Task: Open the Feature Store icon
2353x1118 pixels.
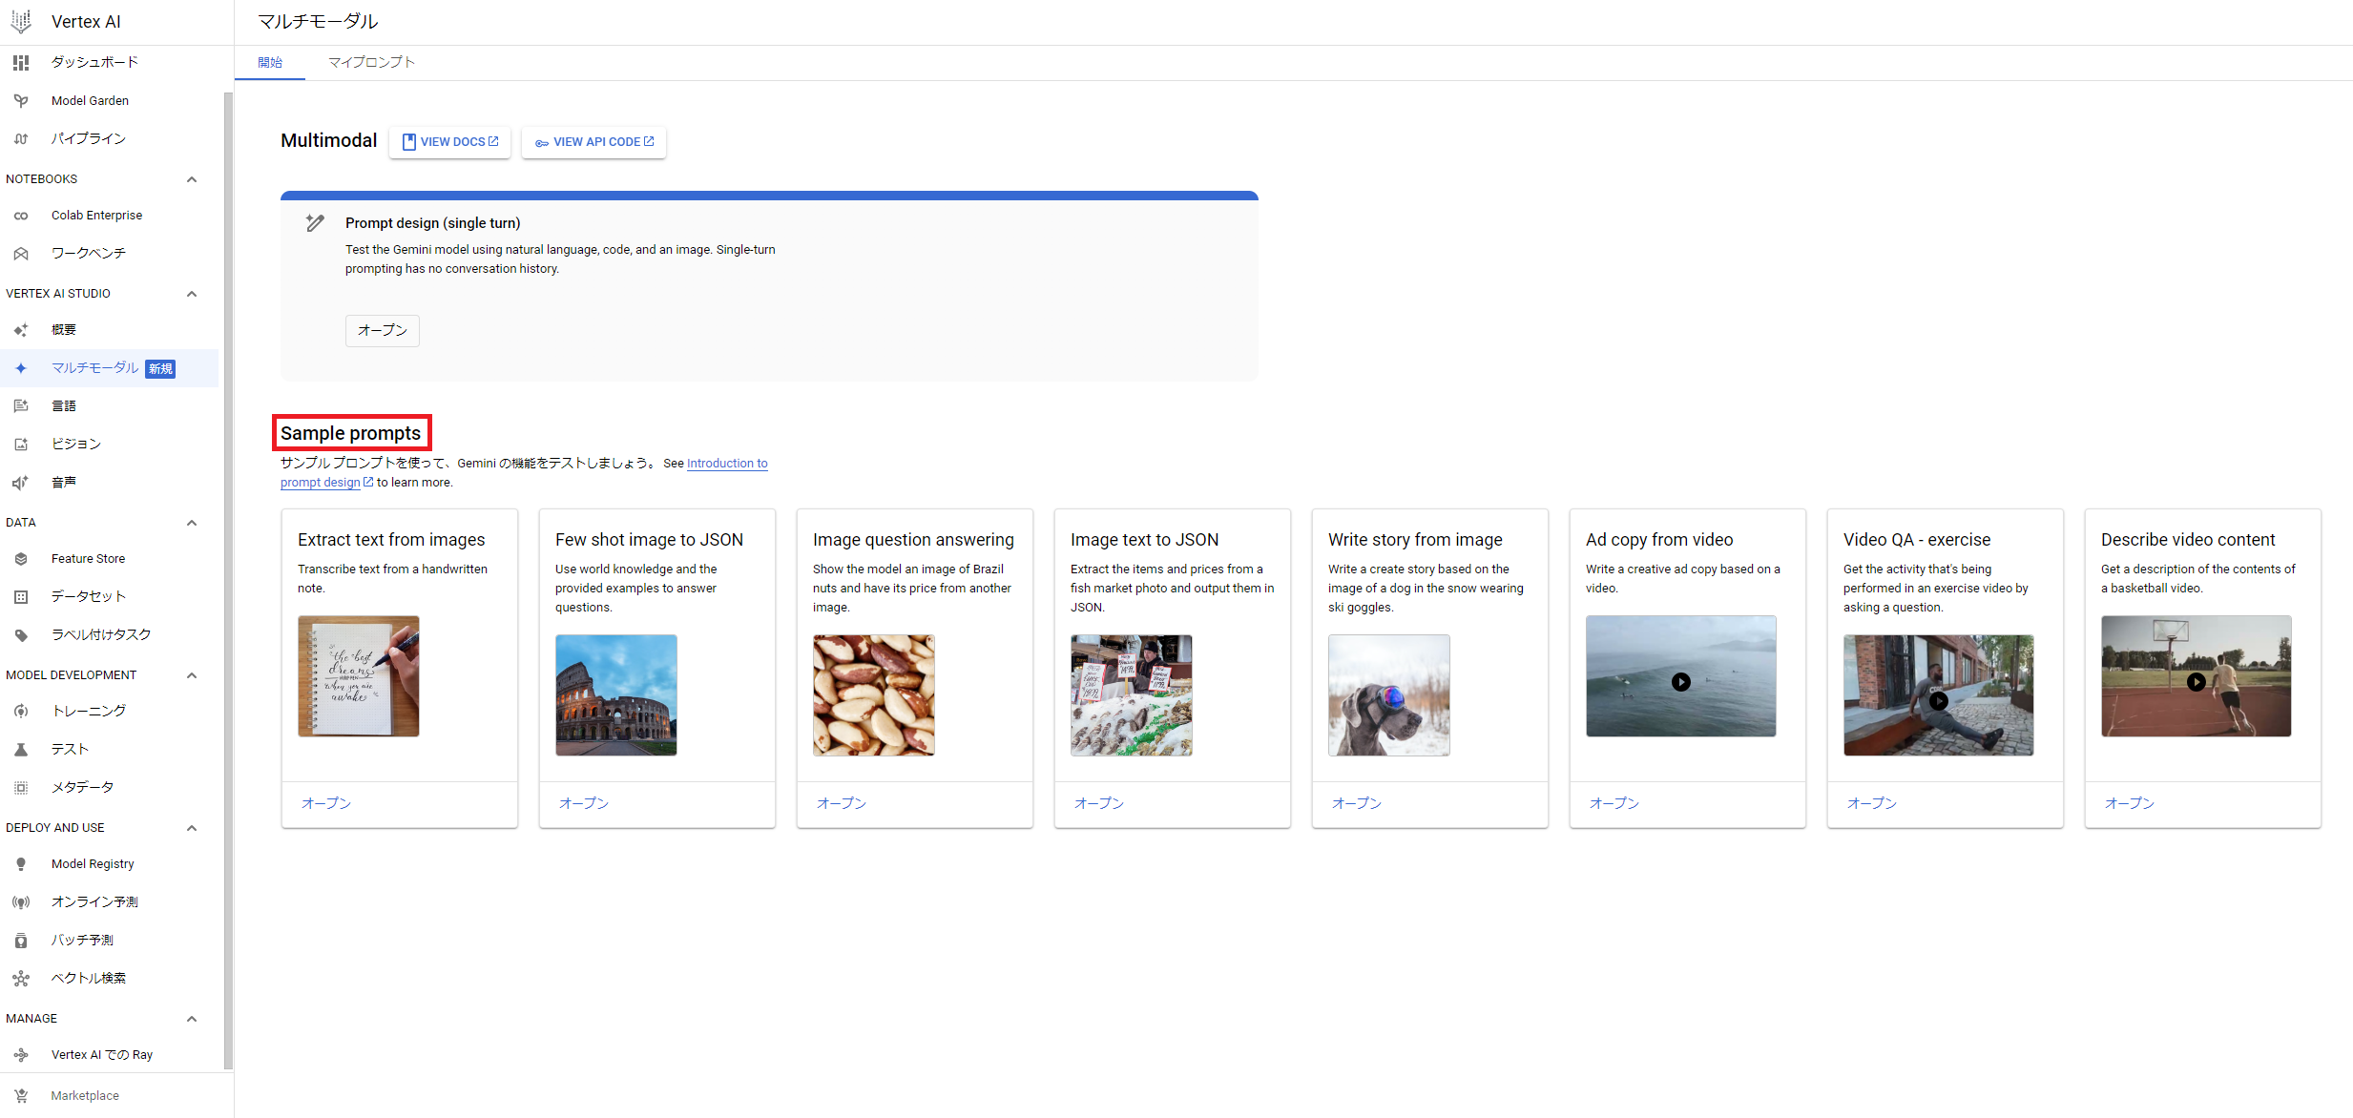Action: click(x=21, y=559)
